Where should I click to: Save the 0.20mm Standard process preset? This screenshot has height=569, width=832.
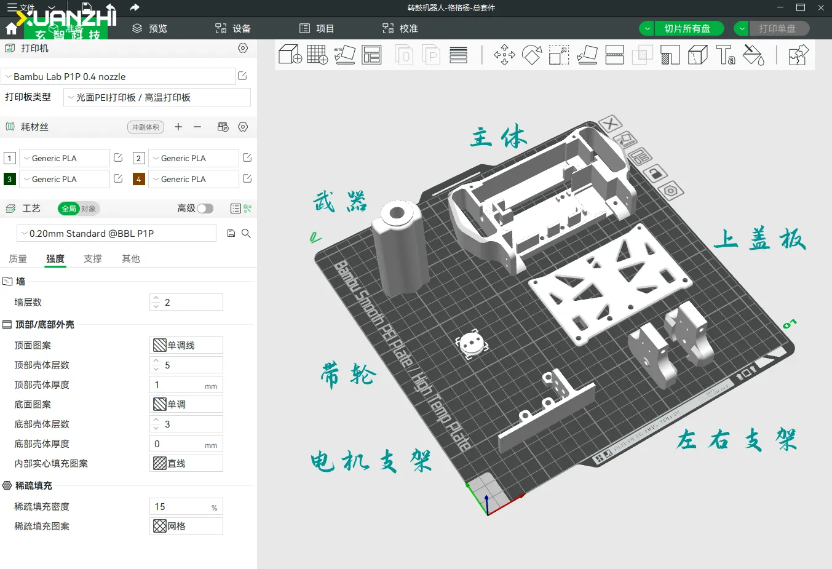click(x=231, y=233)
